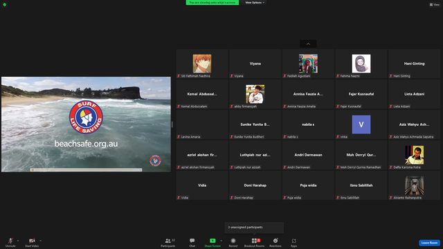Click the Leave Room button

click(429, 243)
